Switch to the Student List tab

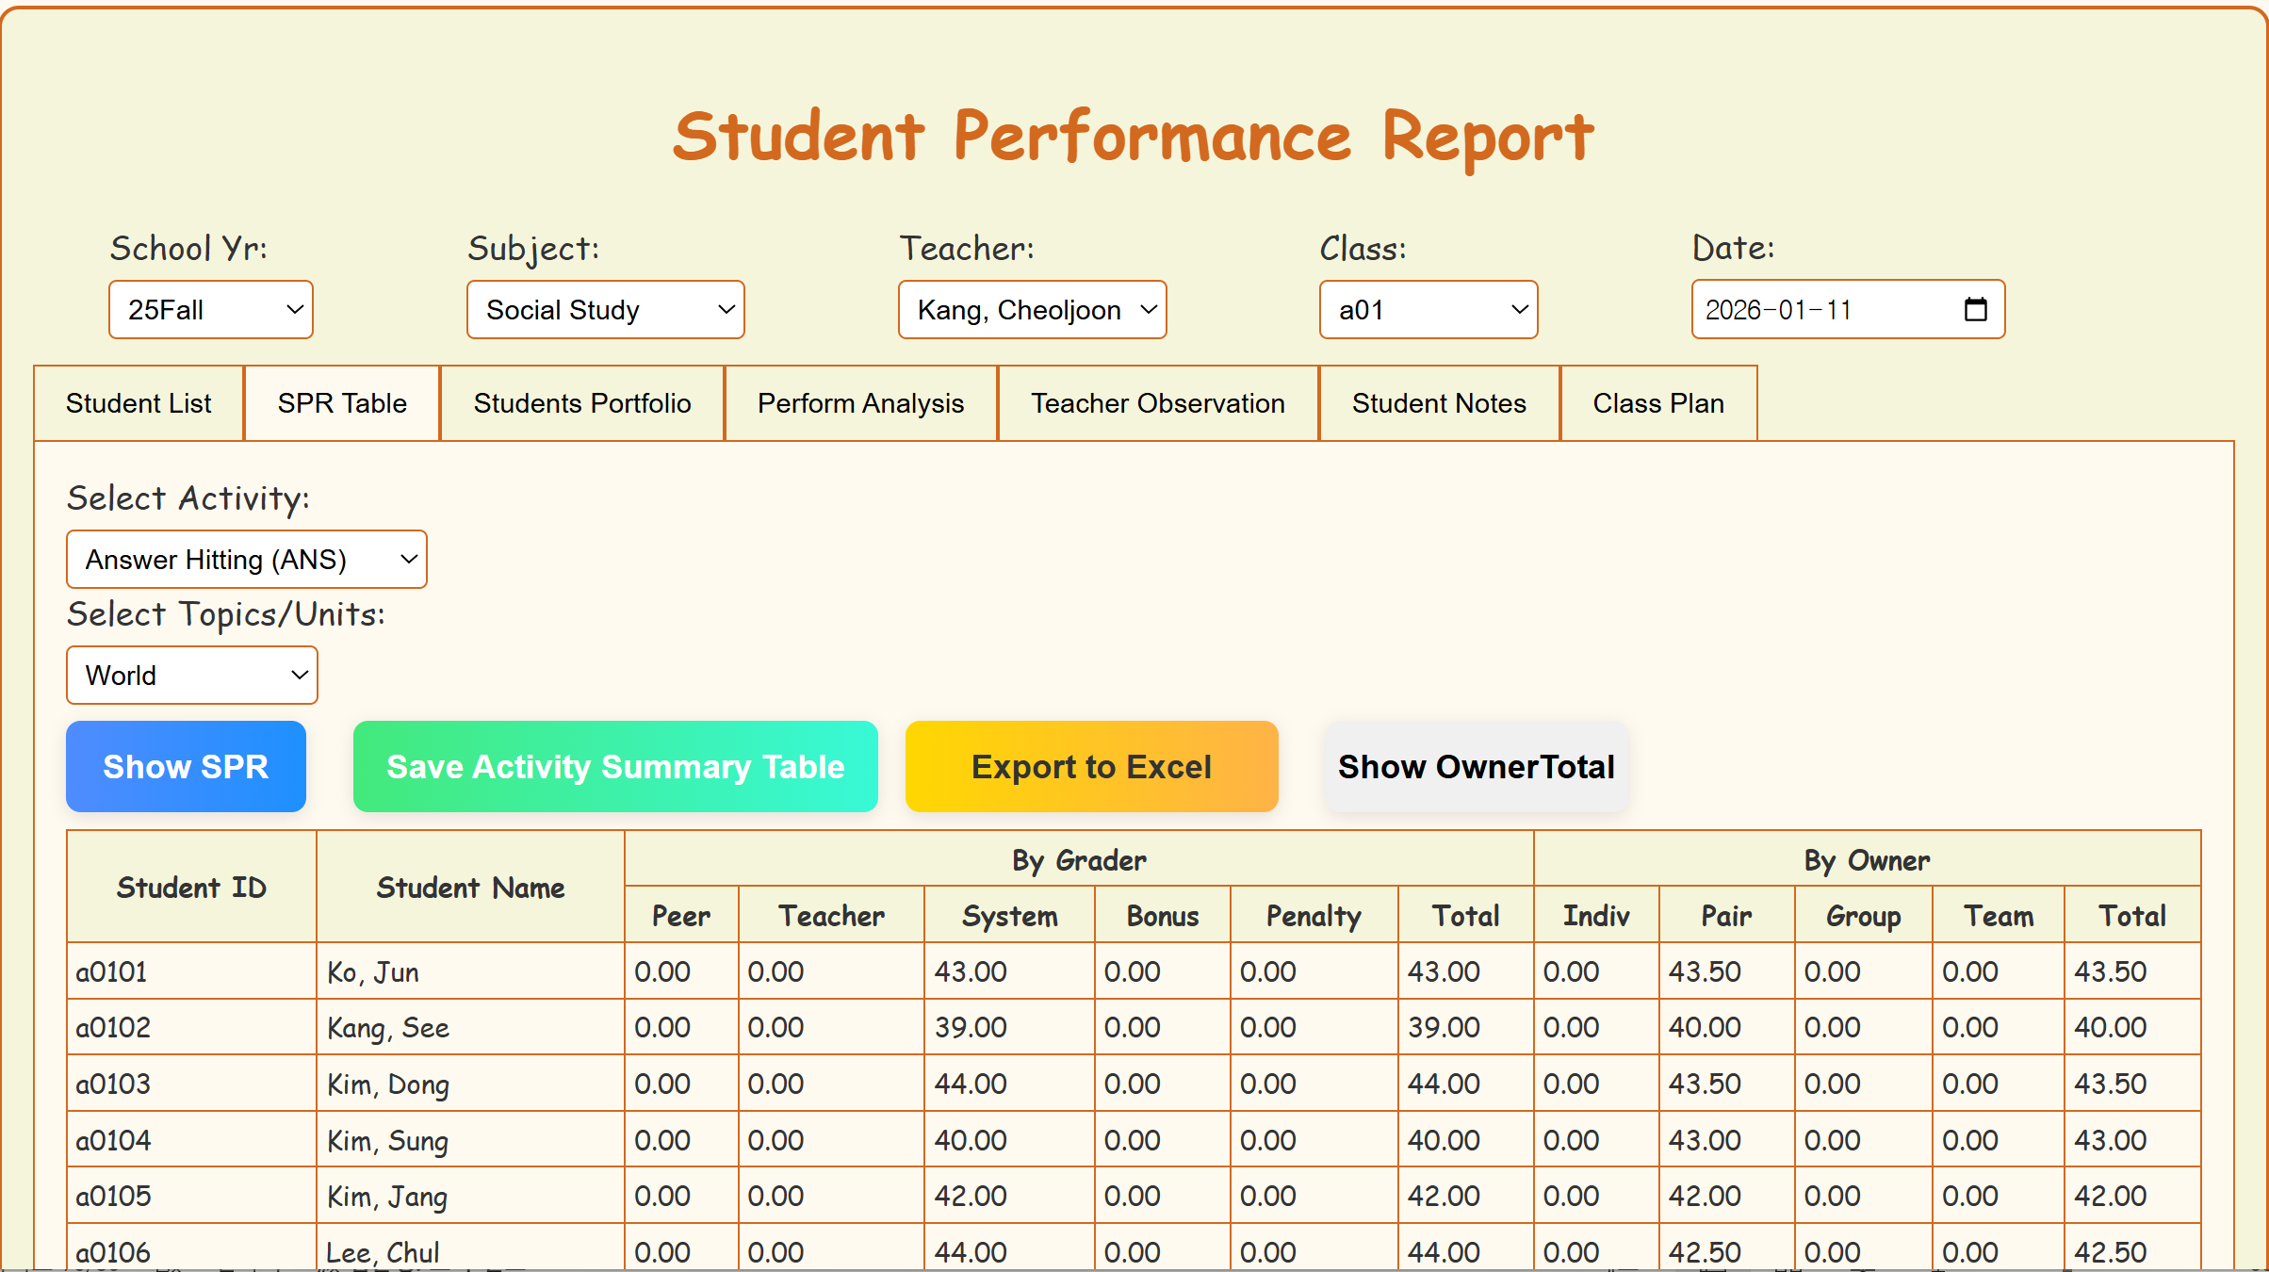pos(139,403)
